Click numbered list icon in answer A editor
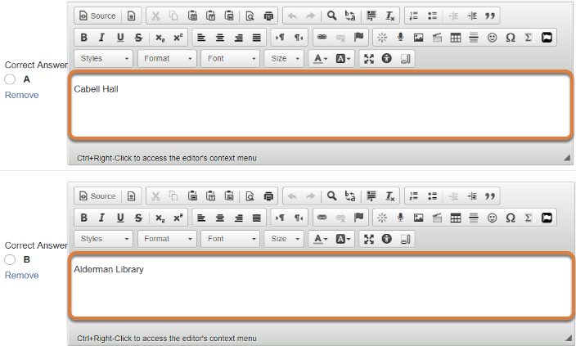The width and height of the screenshot is (576, 346). pyautogui.click(x=414, y=16)
